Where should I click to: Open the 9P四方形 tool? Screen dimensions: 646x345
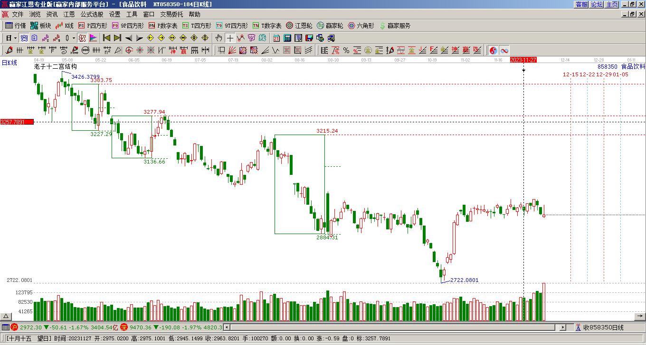pos(128,26)
